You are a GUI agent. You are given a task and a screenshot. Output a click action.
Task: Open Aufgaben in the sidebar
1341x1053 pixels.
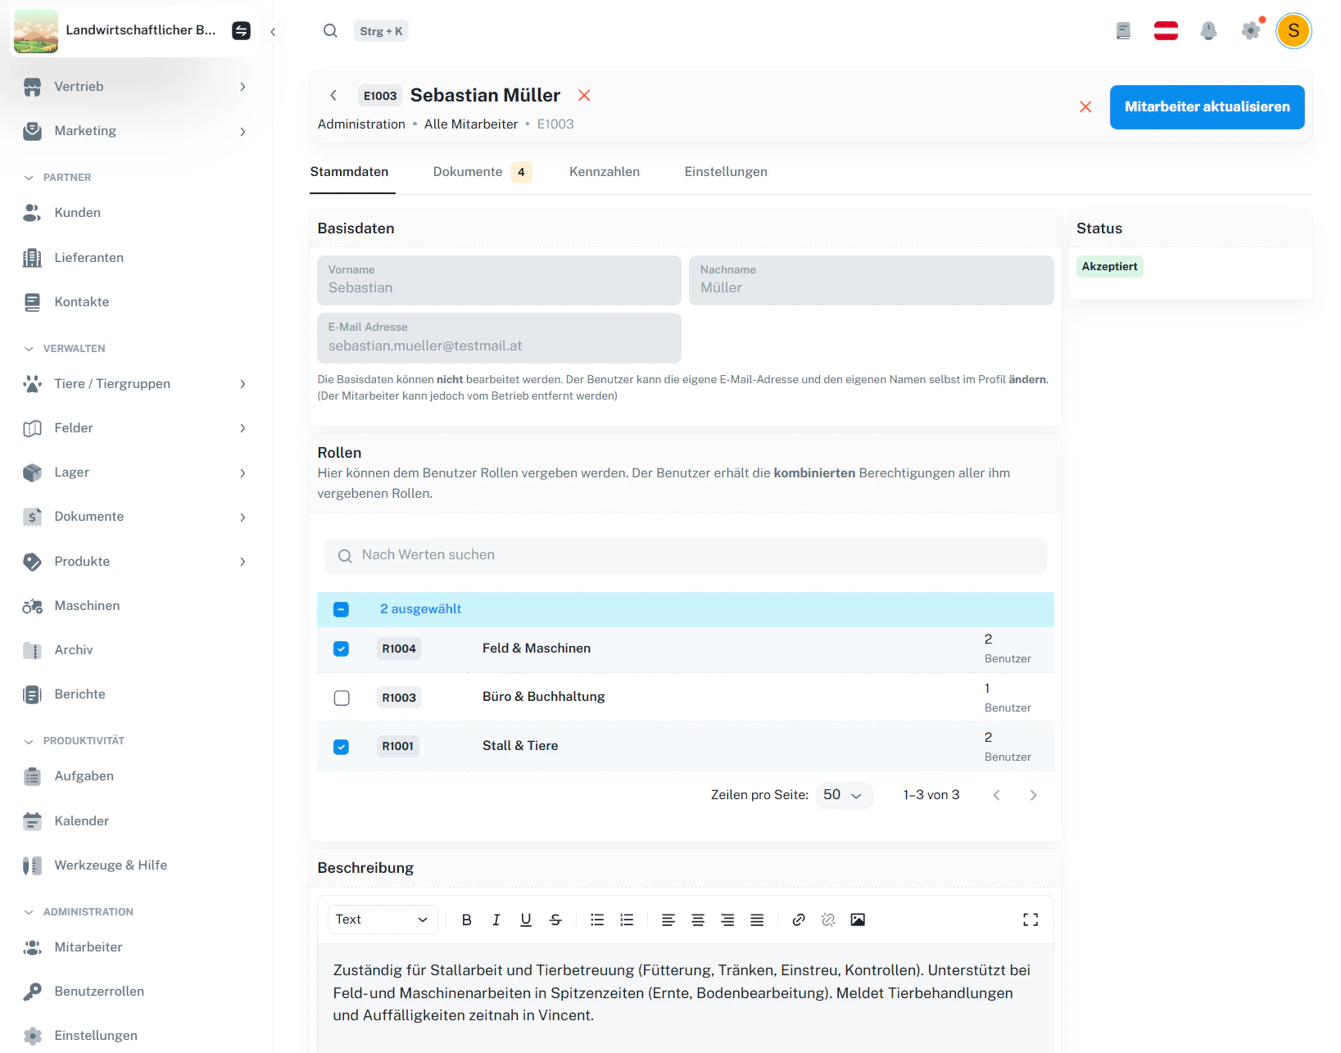pos(136,776)
